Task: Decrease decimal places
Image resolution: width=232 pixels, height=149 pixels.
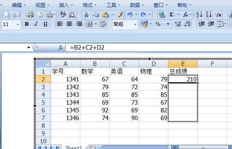Action: click(x=187, y=24)
